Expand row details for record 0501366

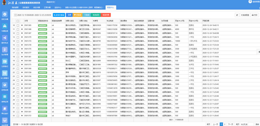click(22, 68)
